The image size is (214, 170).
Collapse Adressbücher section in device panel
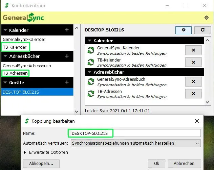pyautogui.click(x=89, y=72)
